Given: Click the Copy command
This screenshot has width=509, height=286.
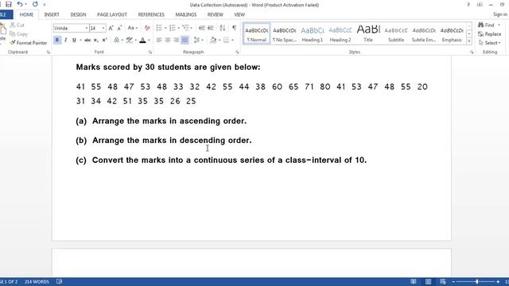Looking at the screenshot, I should (x=18, y=33).
